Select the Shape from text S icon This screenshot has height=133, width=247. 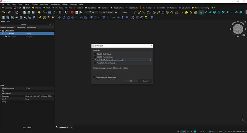click(x=191, y=12)
